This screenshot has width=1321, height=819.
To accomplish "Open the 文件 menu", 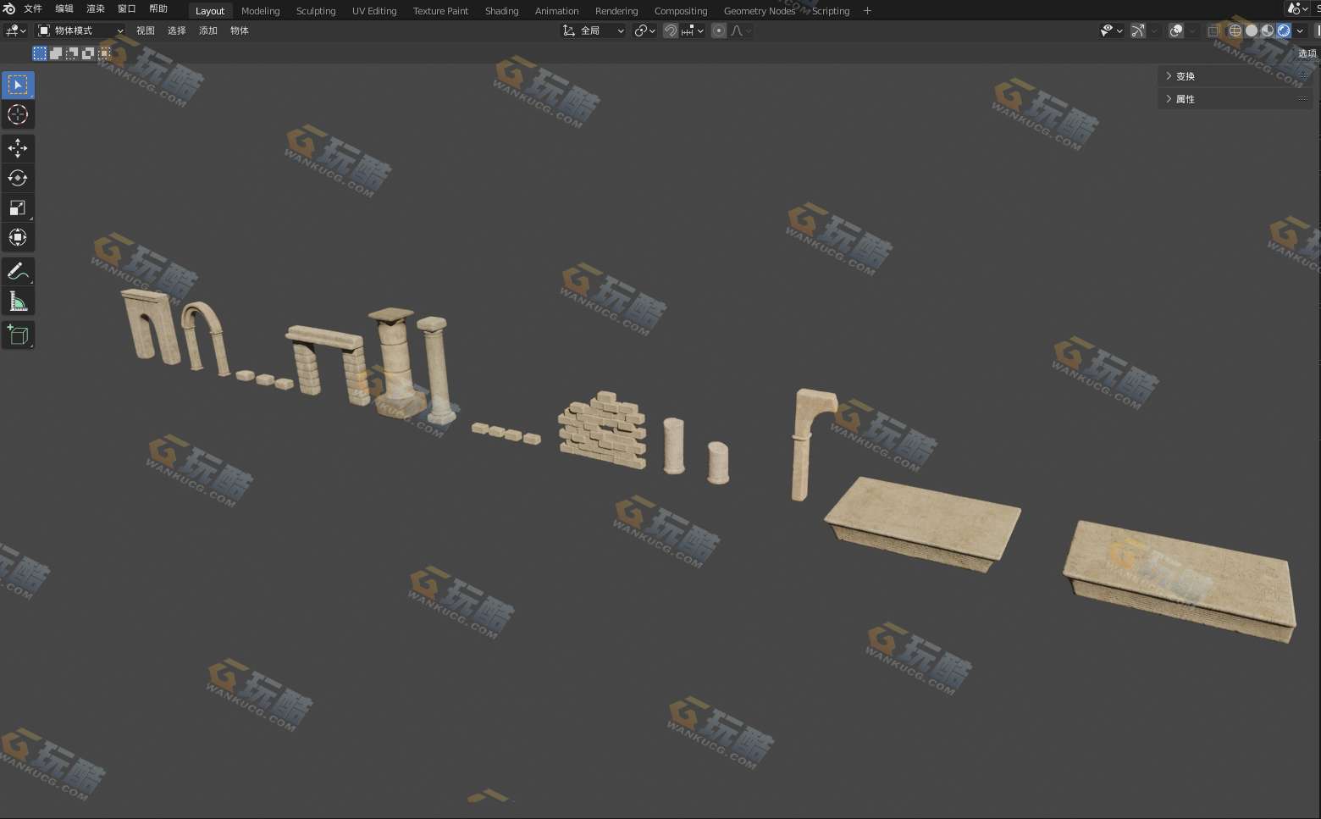I will click(33, 9).
